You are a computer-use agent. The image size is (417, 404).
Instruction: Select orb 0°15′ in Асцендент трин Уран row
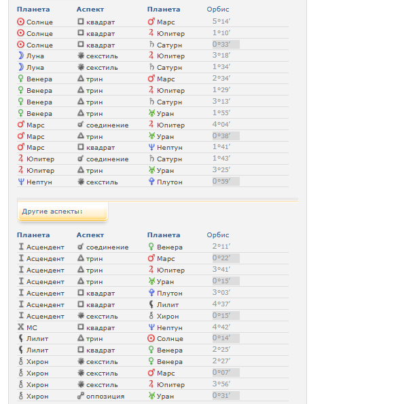pos(225,281)
